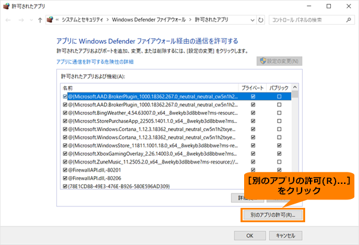This screenshot has height=245, width=359.
Task: Open recent locations dropdown arrow
Action: (x=31, y=20)
